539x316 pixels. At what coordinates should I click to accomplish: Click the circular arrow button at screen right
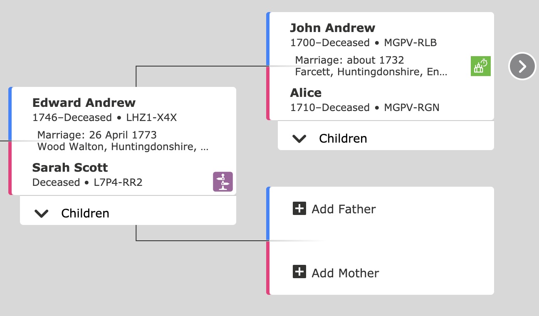click(522, 66)
